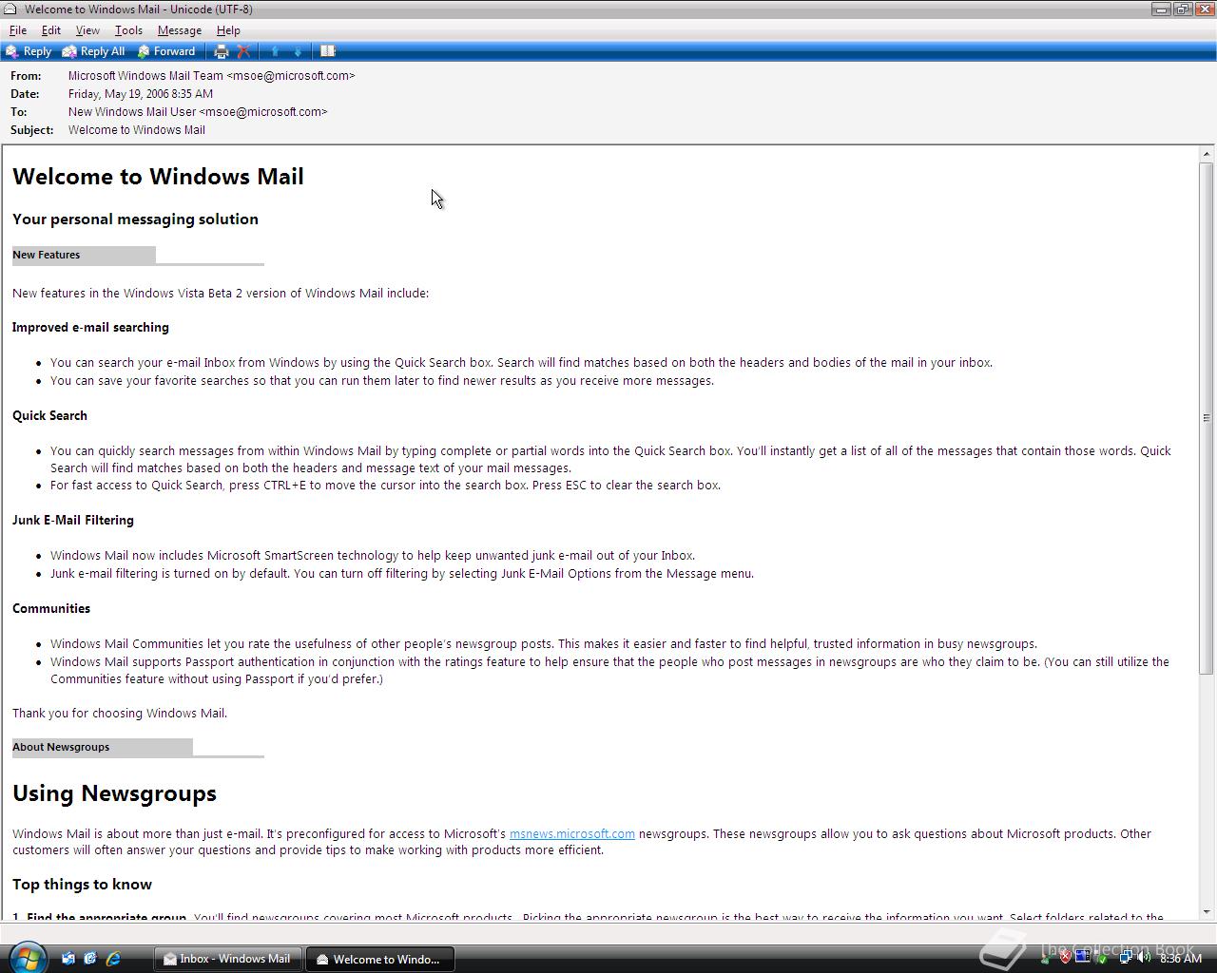This screenshot has height=973, width=1217.
Task: Click sender Microsoft Windows Mail Team address
Action: tap(211, 76)
